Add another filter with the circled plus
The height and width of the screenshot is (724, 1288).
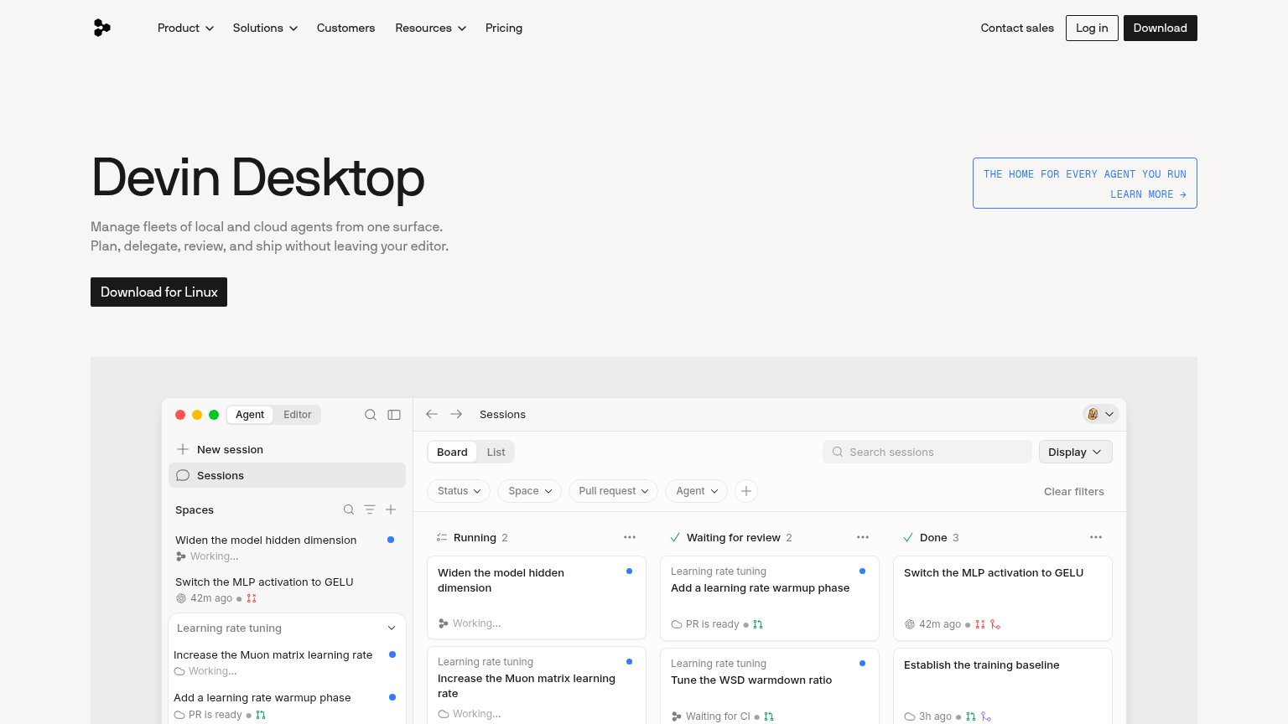click(746, 491)
